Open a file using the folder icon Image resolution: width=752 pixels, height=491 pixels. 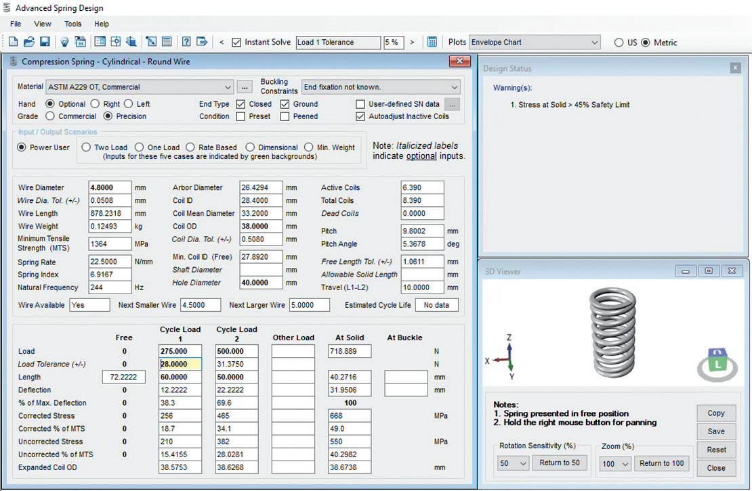[x=28, y=42]
